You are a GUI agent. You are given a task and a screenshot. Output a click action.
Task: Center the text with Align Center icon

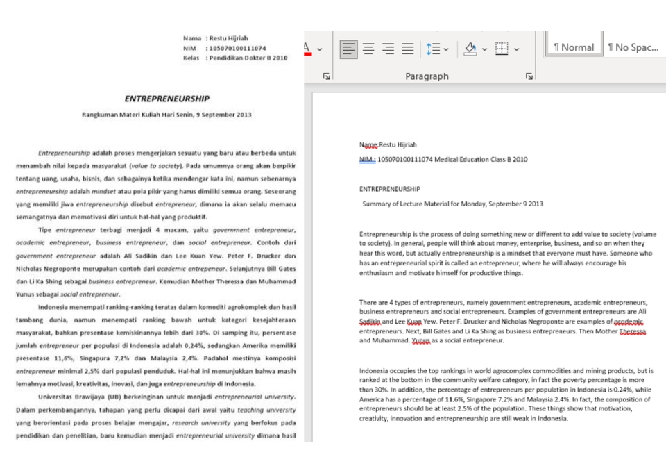(x=368, y=49)
